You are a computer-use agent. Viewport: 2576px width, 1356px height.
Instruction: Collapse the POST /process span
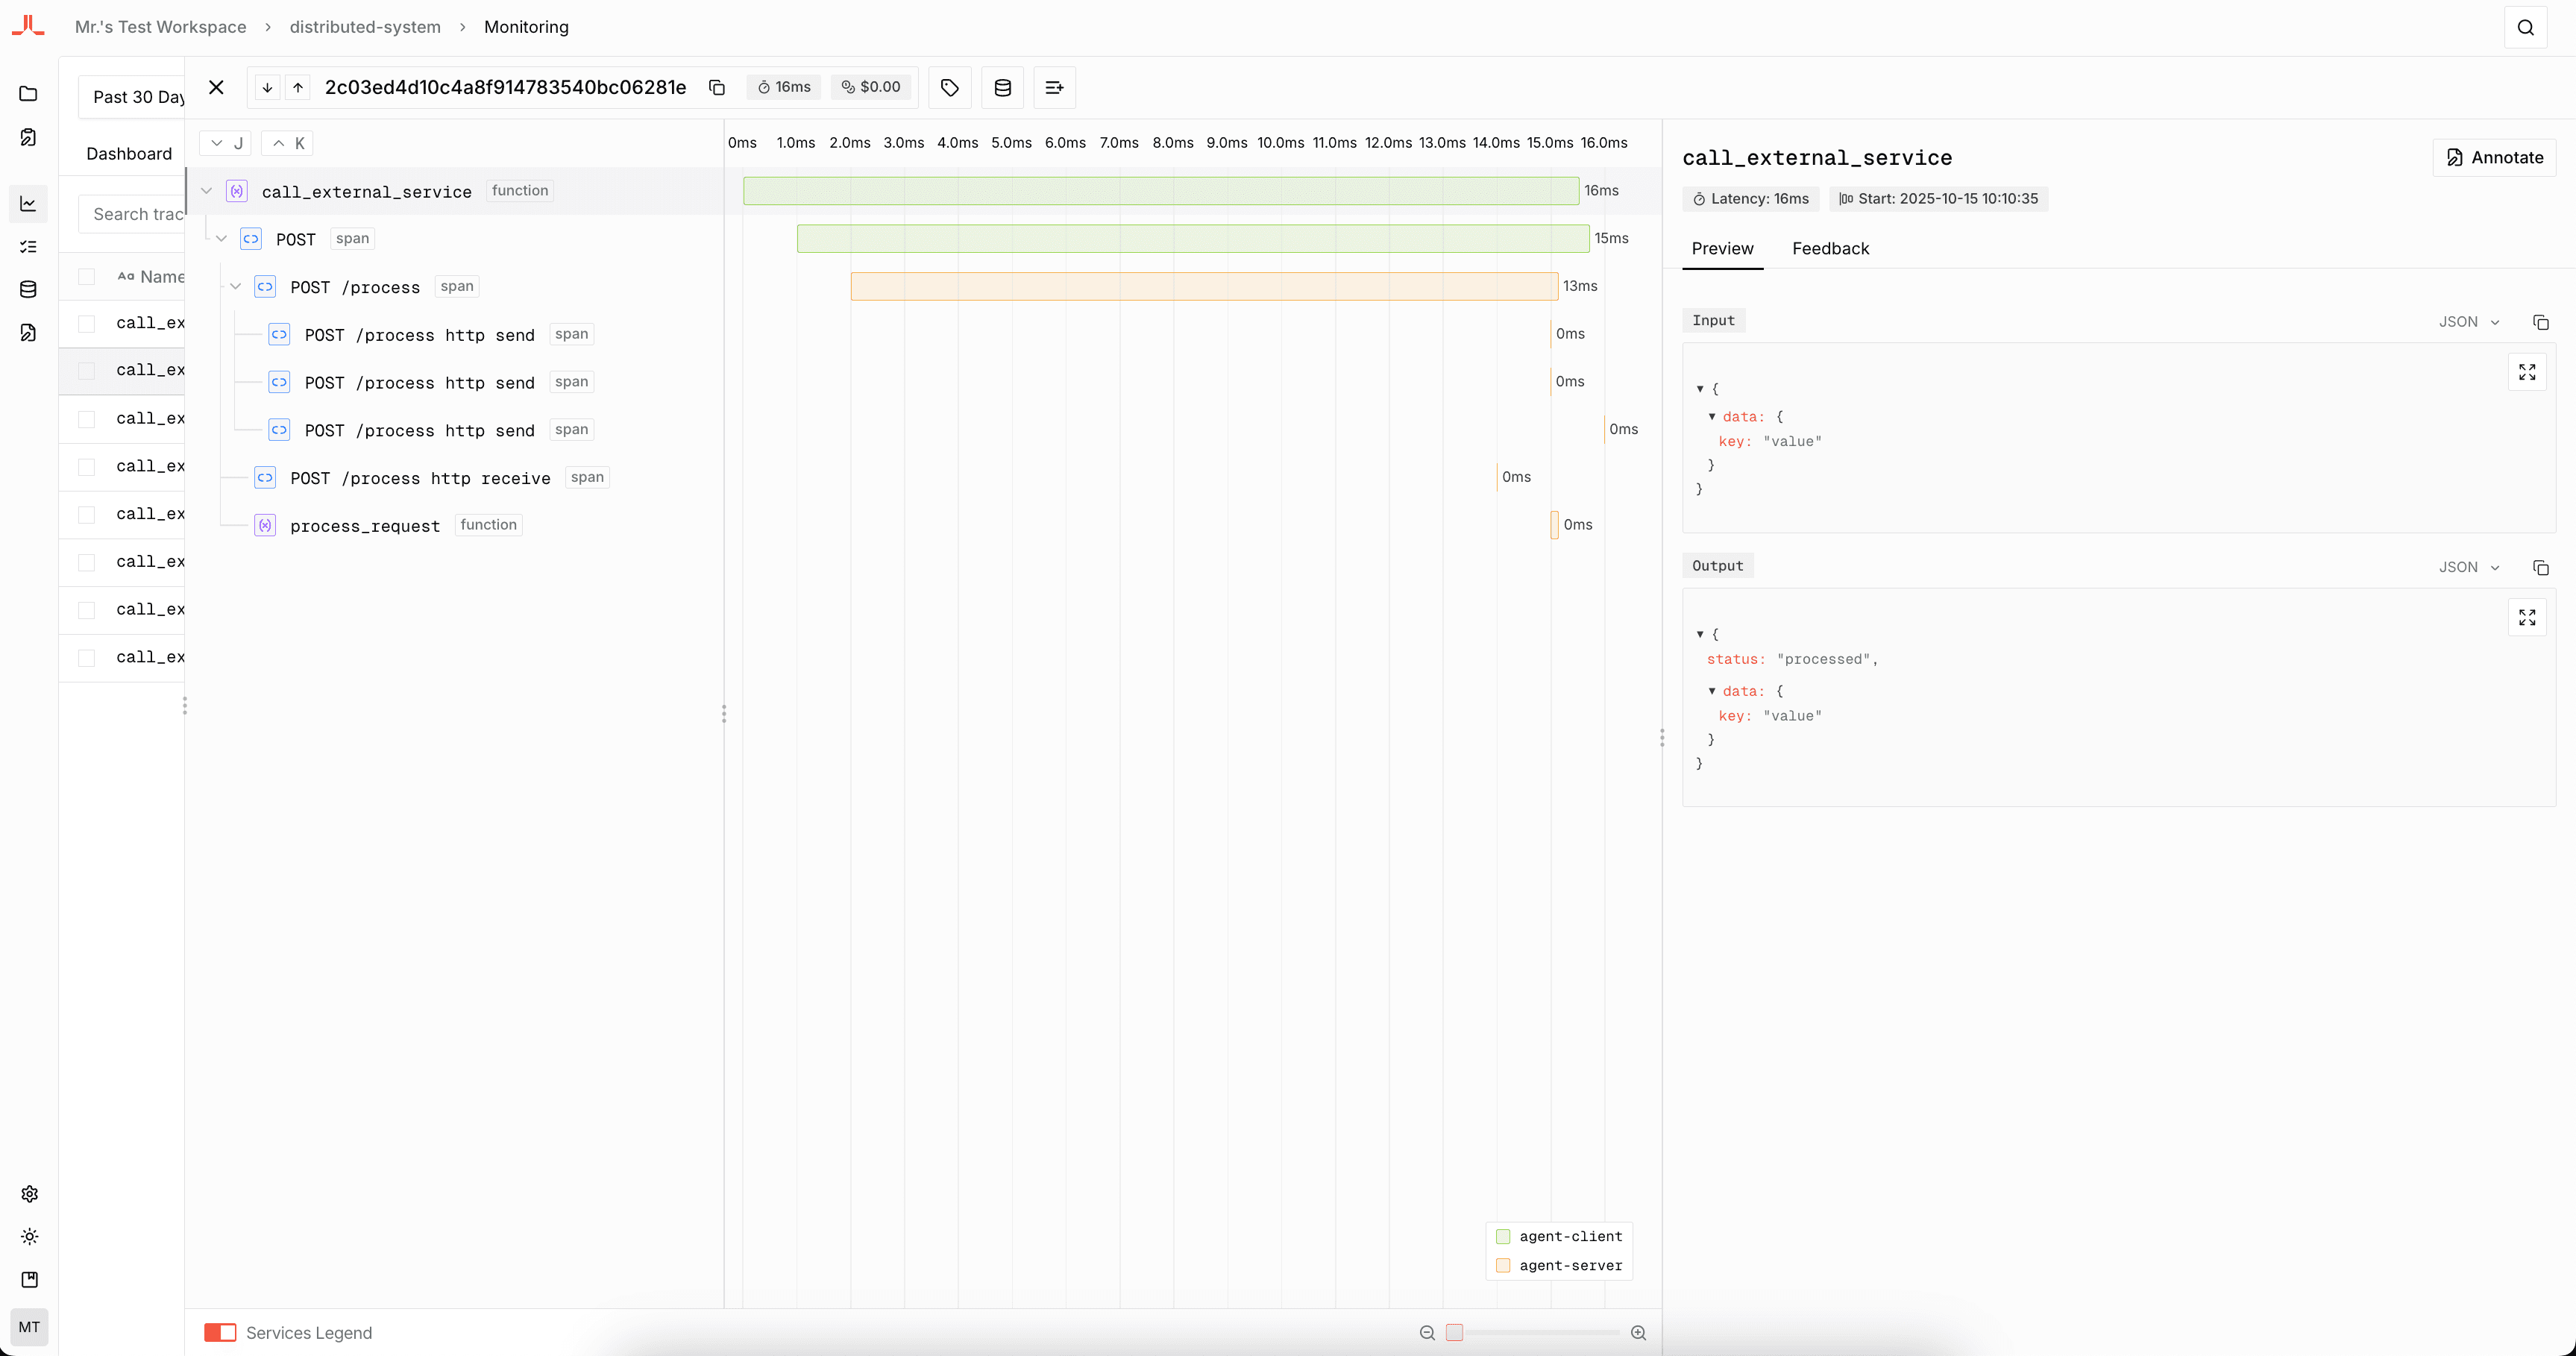236,287
